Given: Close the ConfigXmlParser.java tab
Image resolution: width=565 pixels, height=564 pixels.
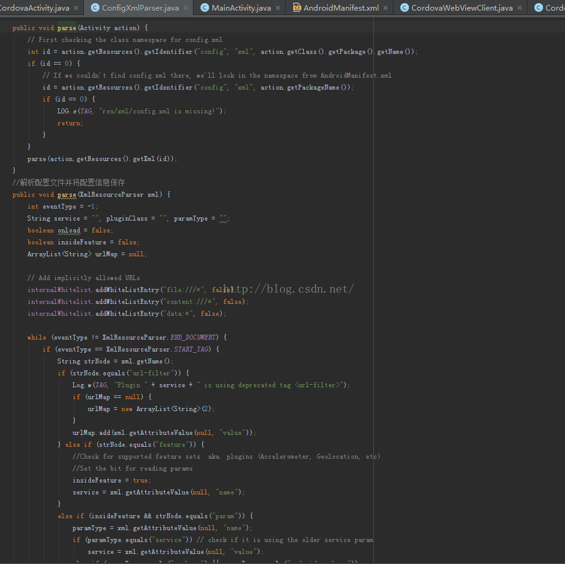Looking at the screenshot, I should point(185,8).
